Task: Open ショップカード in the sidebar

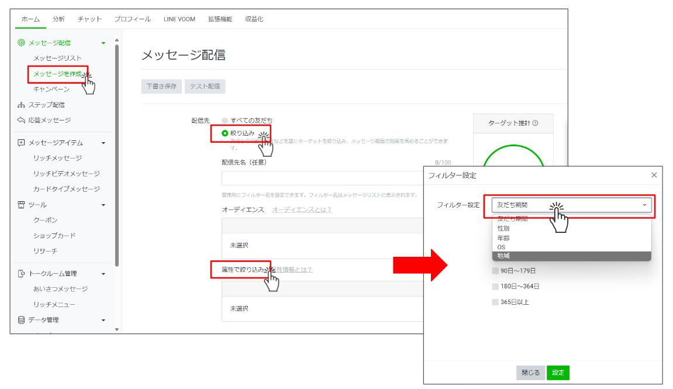Action: coord(54,235)
